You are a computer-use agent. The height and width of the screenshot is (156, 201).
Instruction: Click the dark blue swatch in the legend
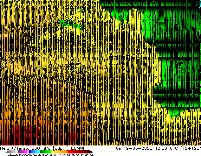click(30, 152)
